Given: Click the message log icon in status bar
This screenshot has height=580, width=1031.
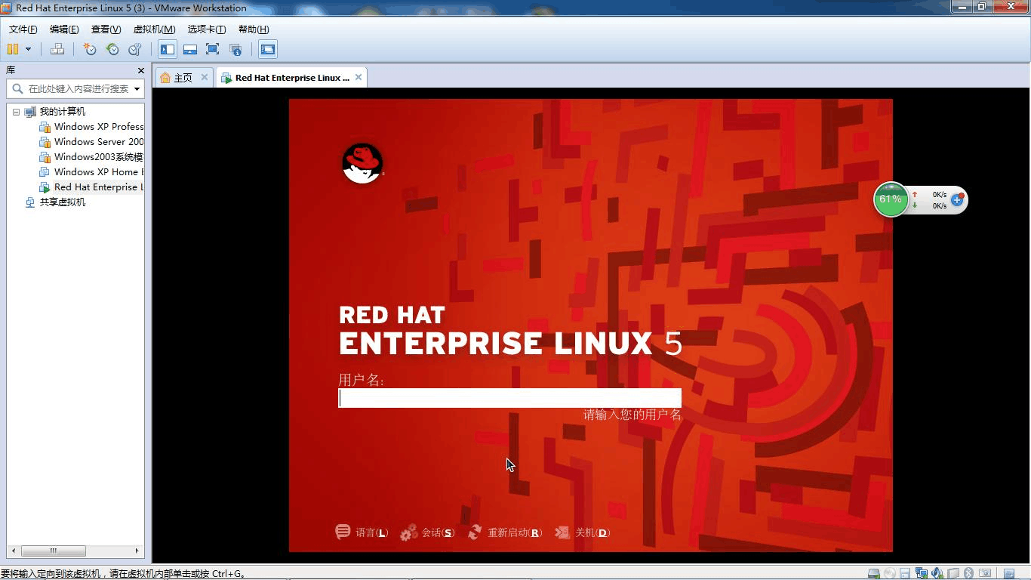Looking at the screenshot, I should point(1009,573).
